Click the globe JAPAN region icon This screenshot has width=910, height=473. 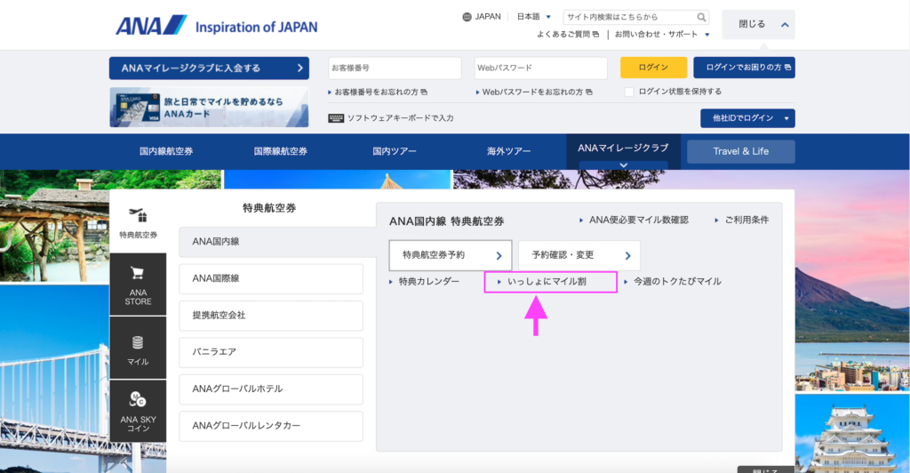point(467,17)
